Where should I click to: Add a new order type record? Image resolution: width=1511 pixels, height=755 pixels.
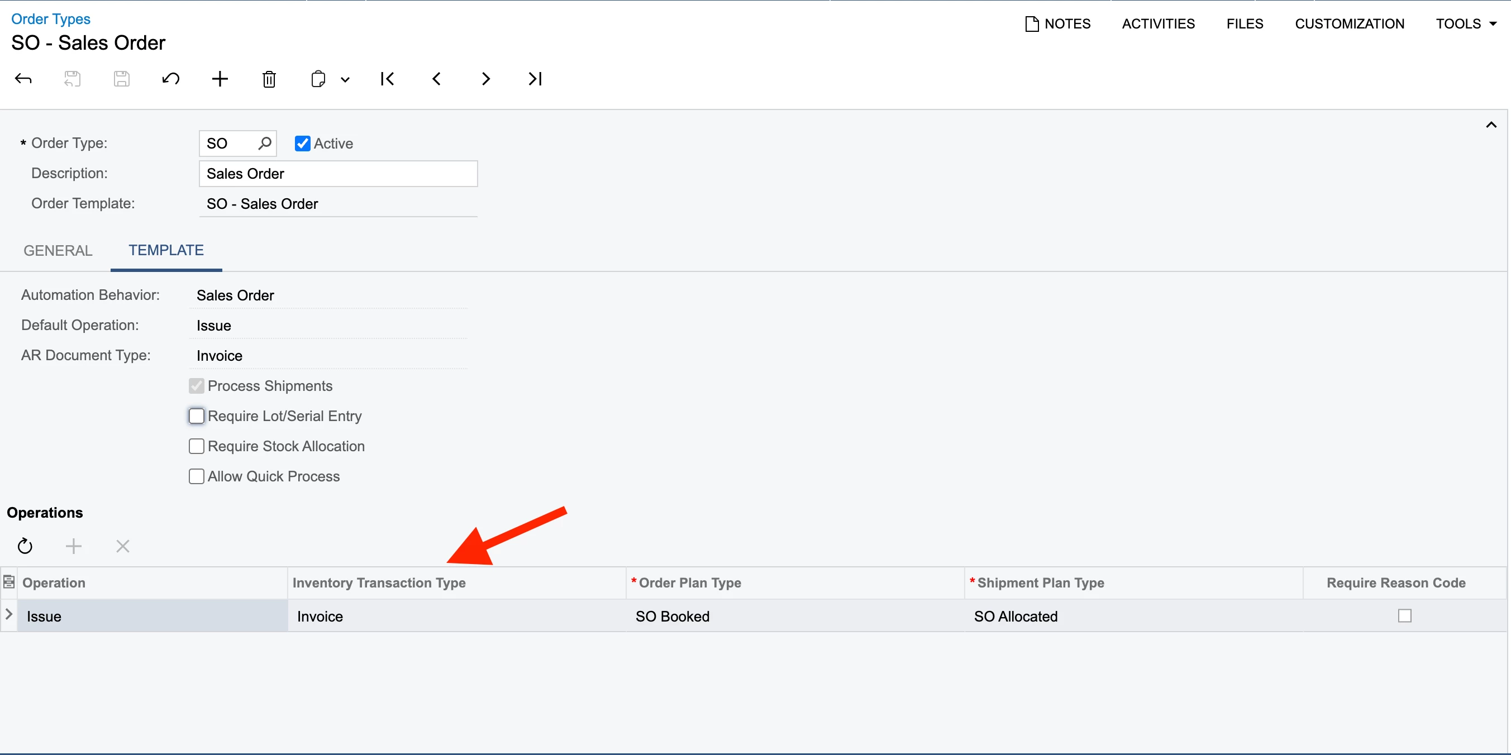(x=220, y=79)
